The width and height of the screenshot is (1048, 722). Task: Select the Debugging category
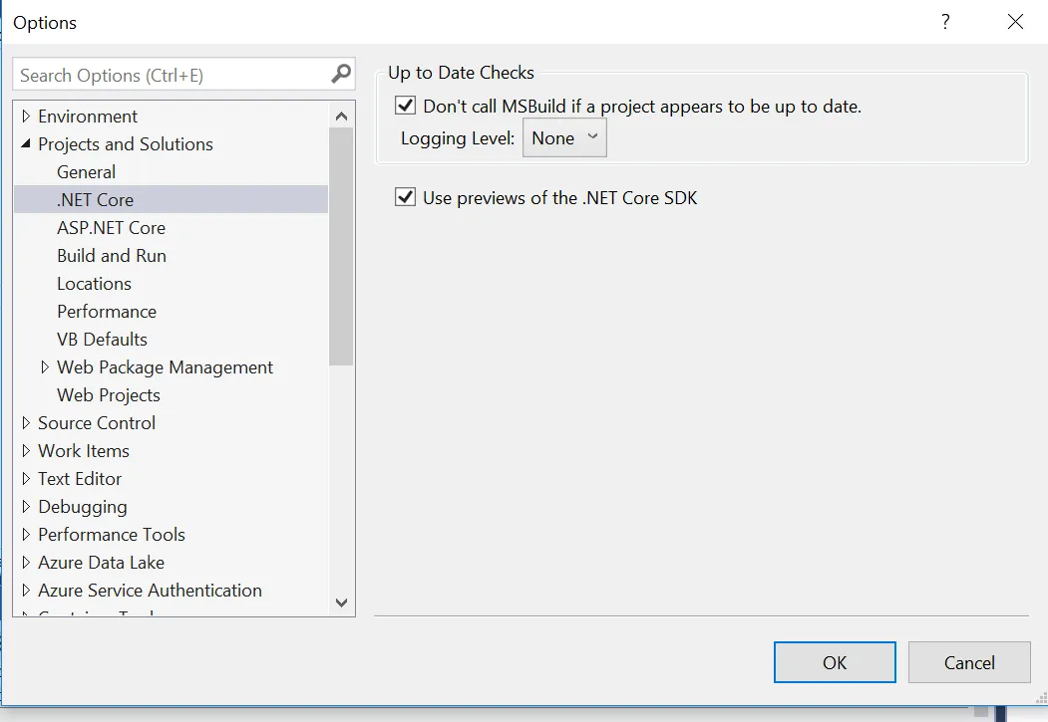click(x=83, y=507)
